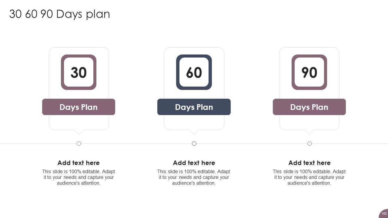388x218 pixels.
Task: Select the navy Days Plan banner under 60
Action: [x=194, y=107]
